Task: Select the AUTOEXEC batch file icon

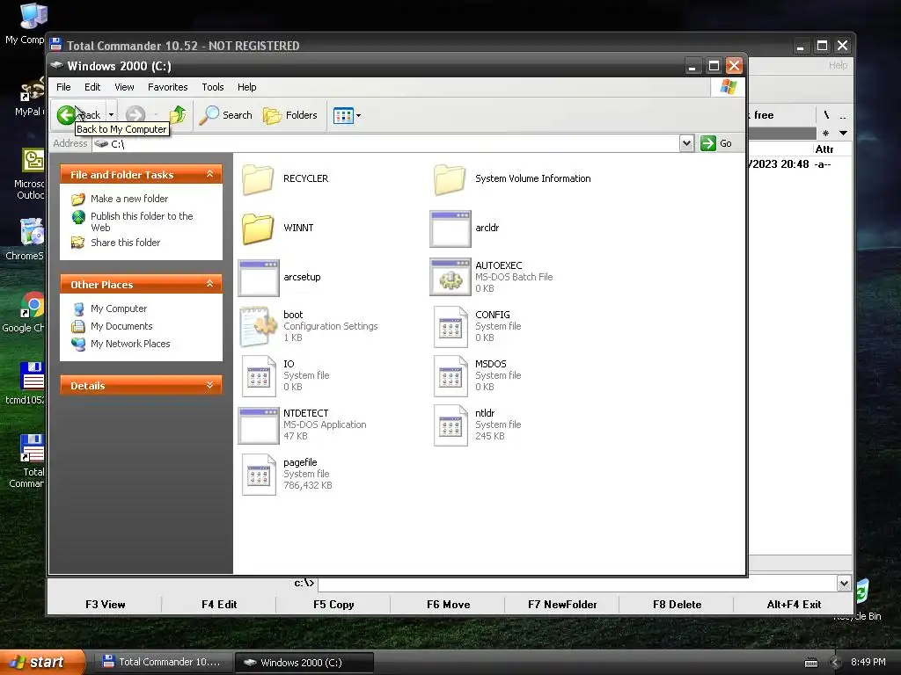Action: point(450,277)
